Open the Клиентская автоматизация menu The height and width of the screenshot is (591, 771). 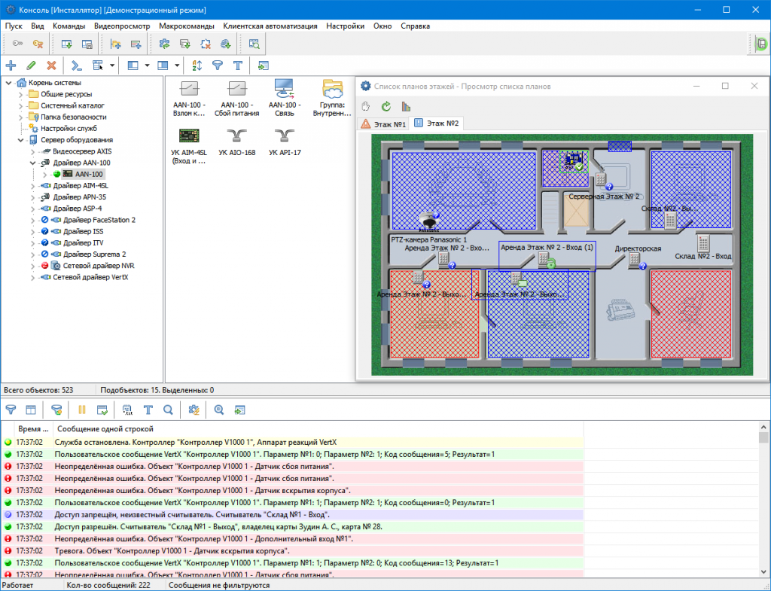click(270, 26)
